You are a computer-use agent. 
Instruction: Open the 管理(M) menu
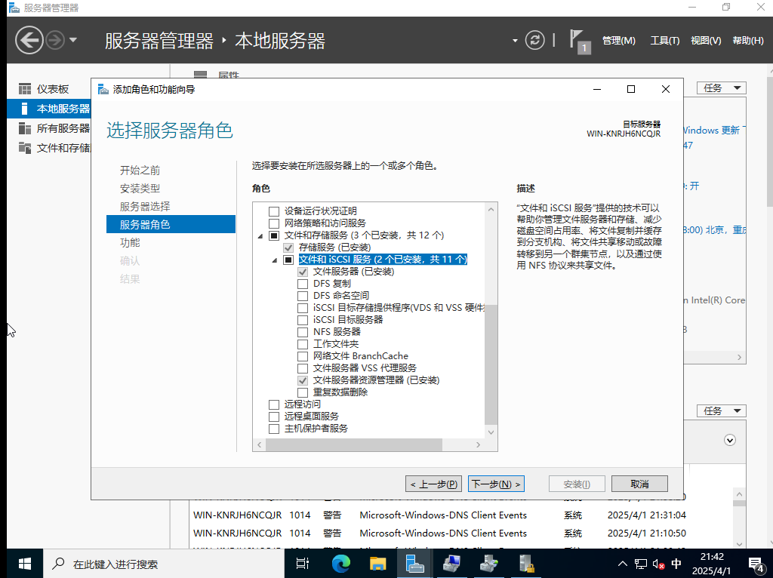pos(619,41)
